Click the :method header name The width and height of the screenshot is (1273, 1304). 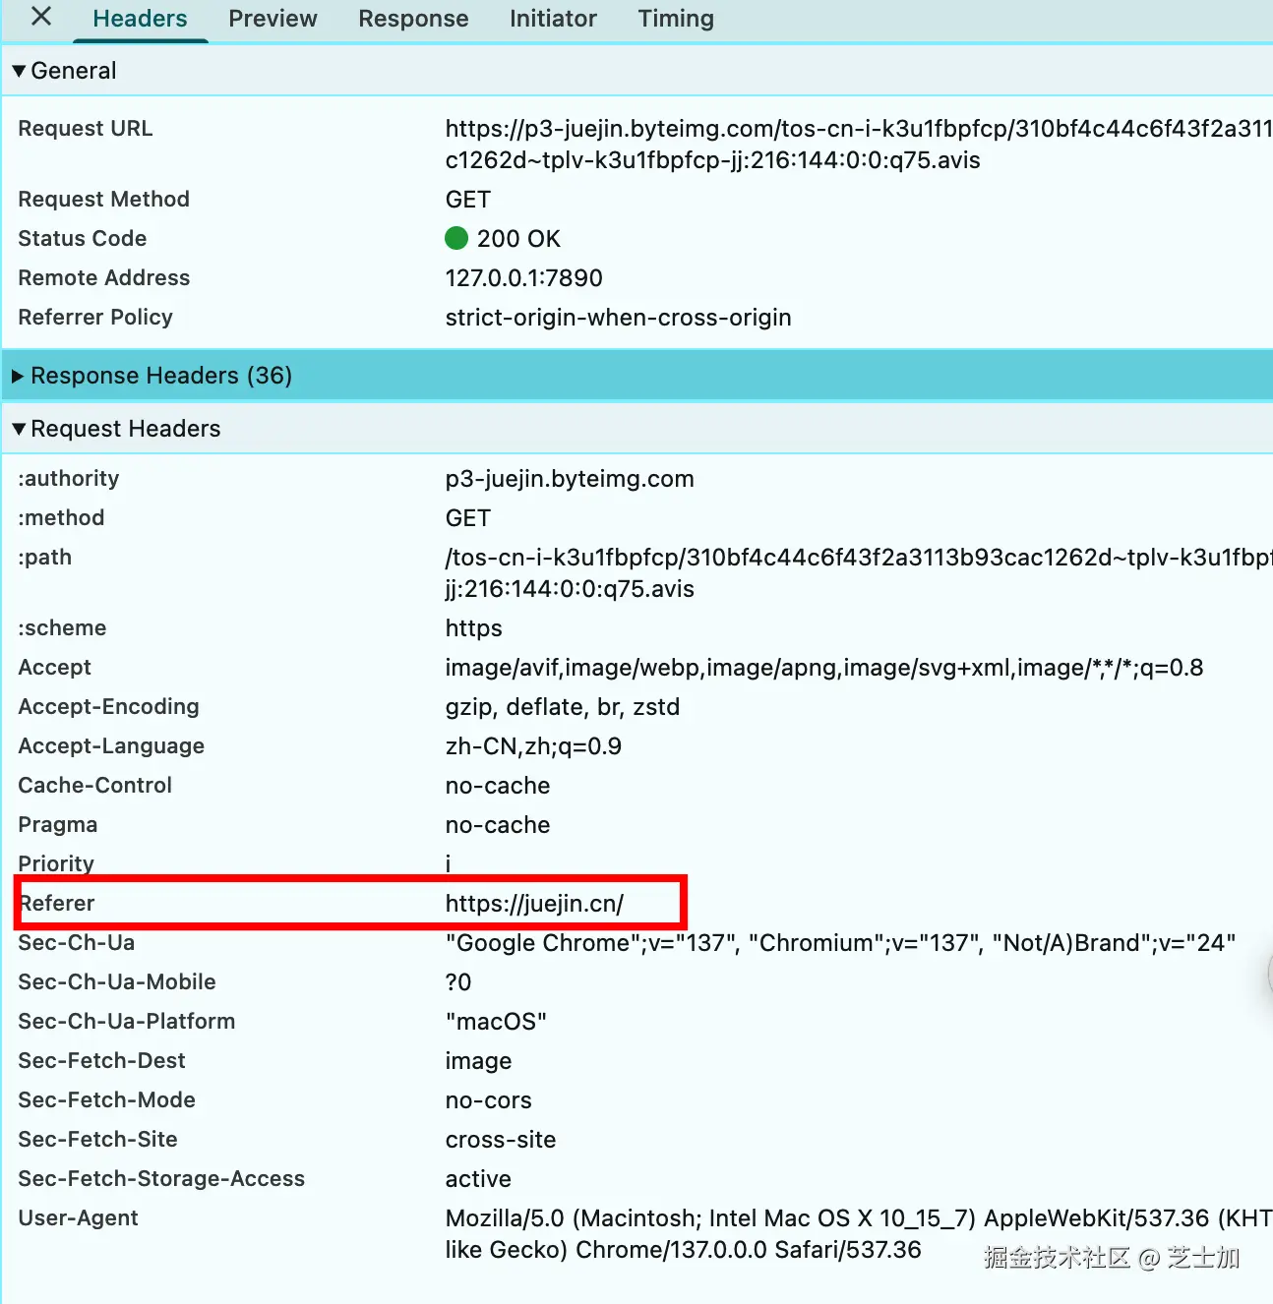pos(61,518)
